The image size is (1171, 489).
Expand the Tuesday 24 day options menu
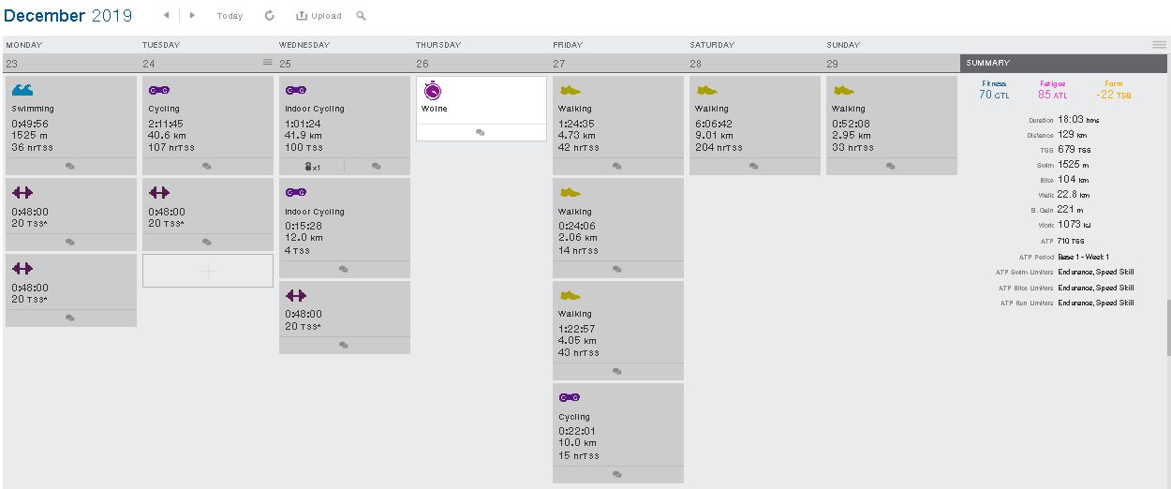tap(267, 62)
